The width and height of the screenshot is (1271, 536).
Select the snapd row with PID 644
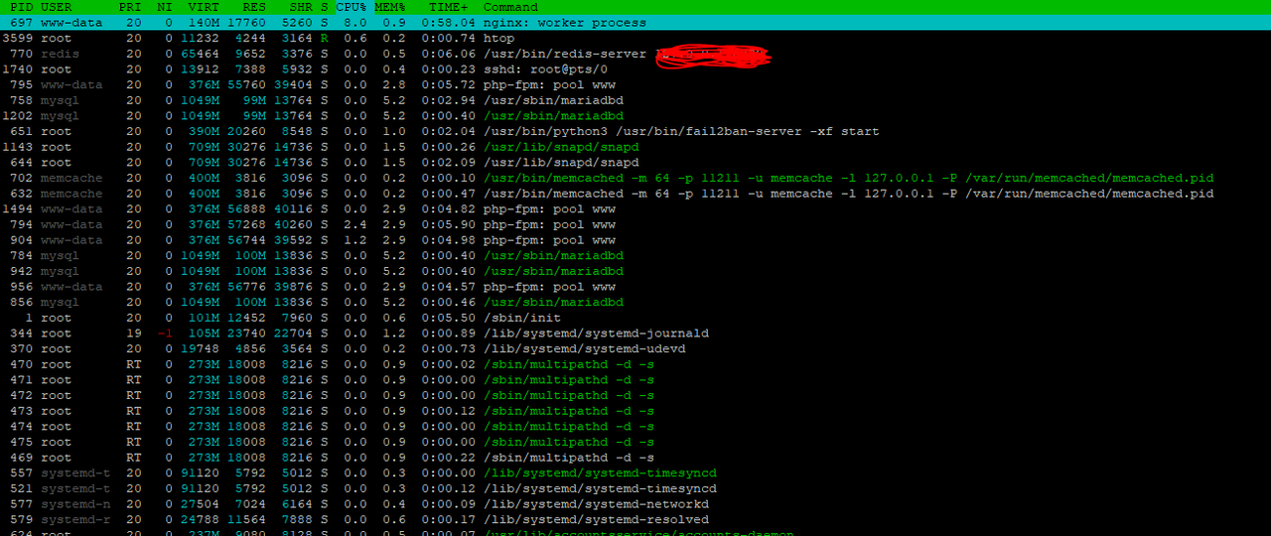635,162
